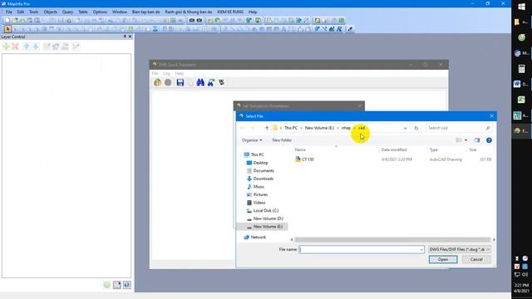Open File menu in FME Quick Translator

pyautogui.click(x=155, y=73)
